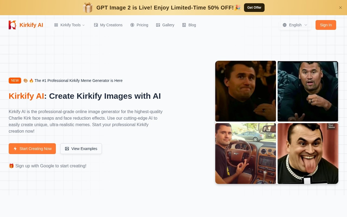
Task: Click the image icon on View Examples
Action: (x=67, y=149)
